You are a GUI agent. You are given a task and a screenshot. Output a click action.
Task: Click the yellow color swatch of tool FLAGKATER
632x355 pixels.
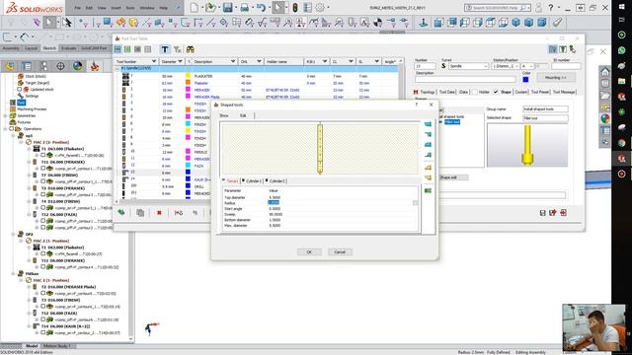(x=188, y=76)
